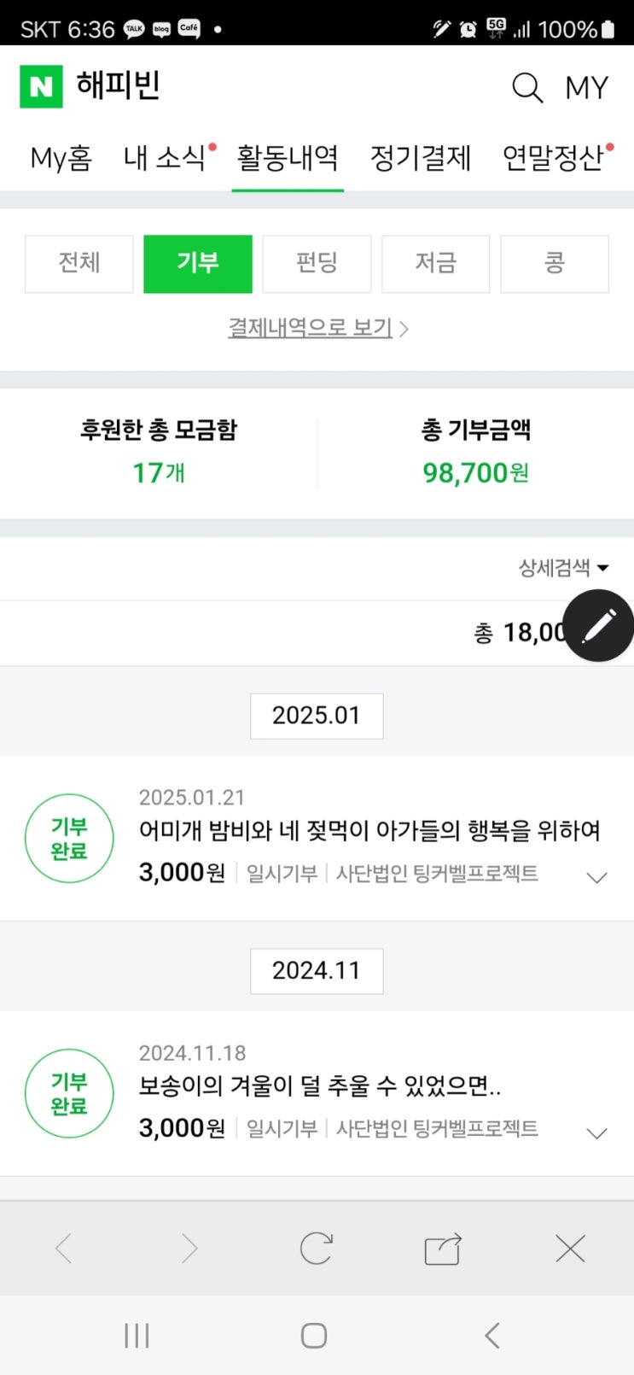Tap the Naver N logo icon
The width and height of the screenshot is (634, 1375).
(41, 86)
